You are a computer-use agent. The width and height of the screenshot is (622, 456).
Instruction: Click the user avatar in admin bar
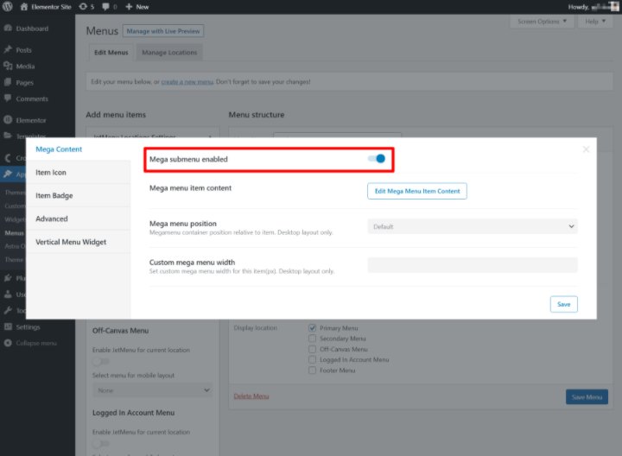click(613, 7)
